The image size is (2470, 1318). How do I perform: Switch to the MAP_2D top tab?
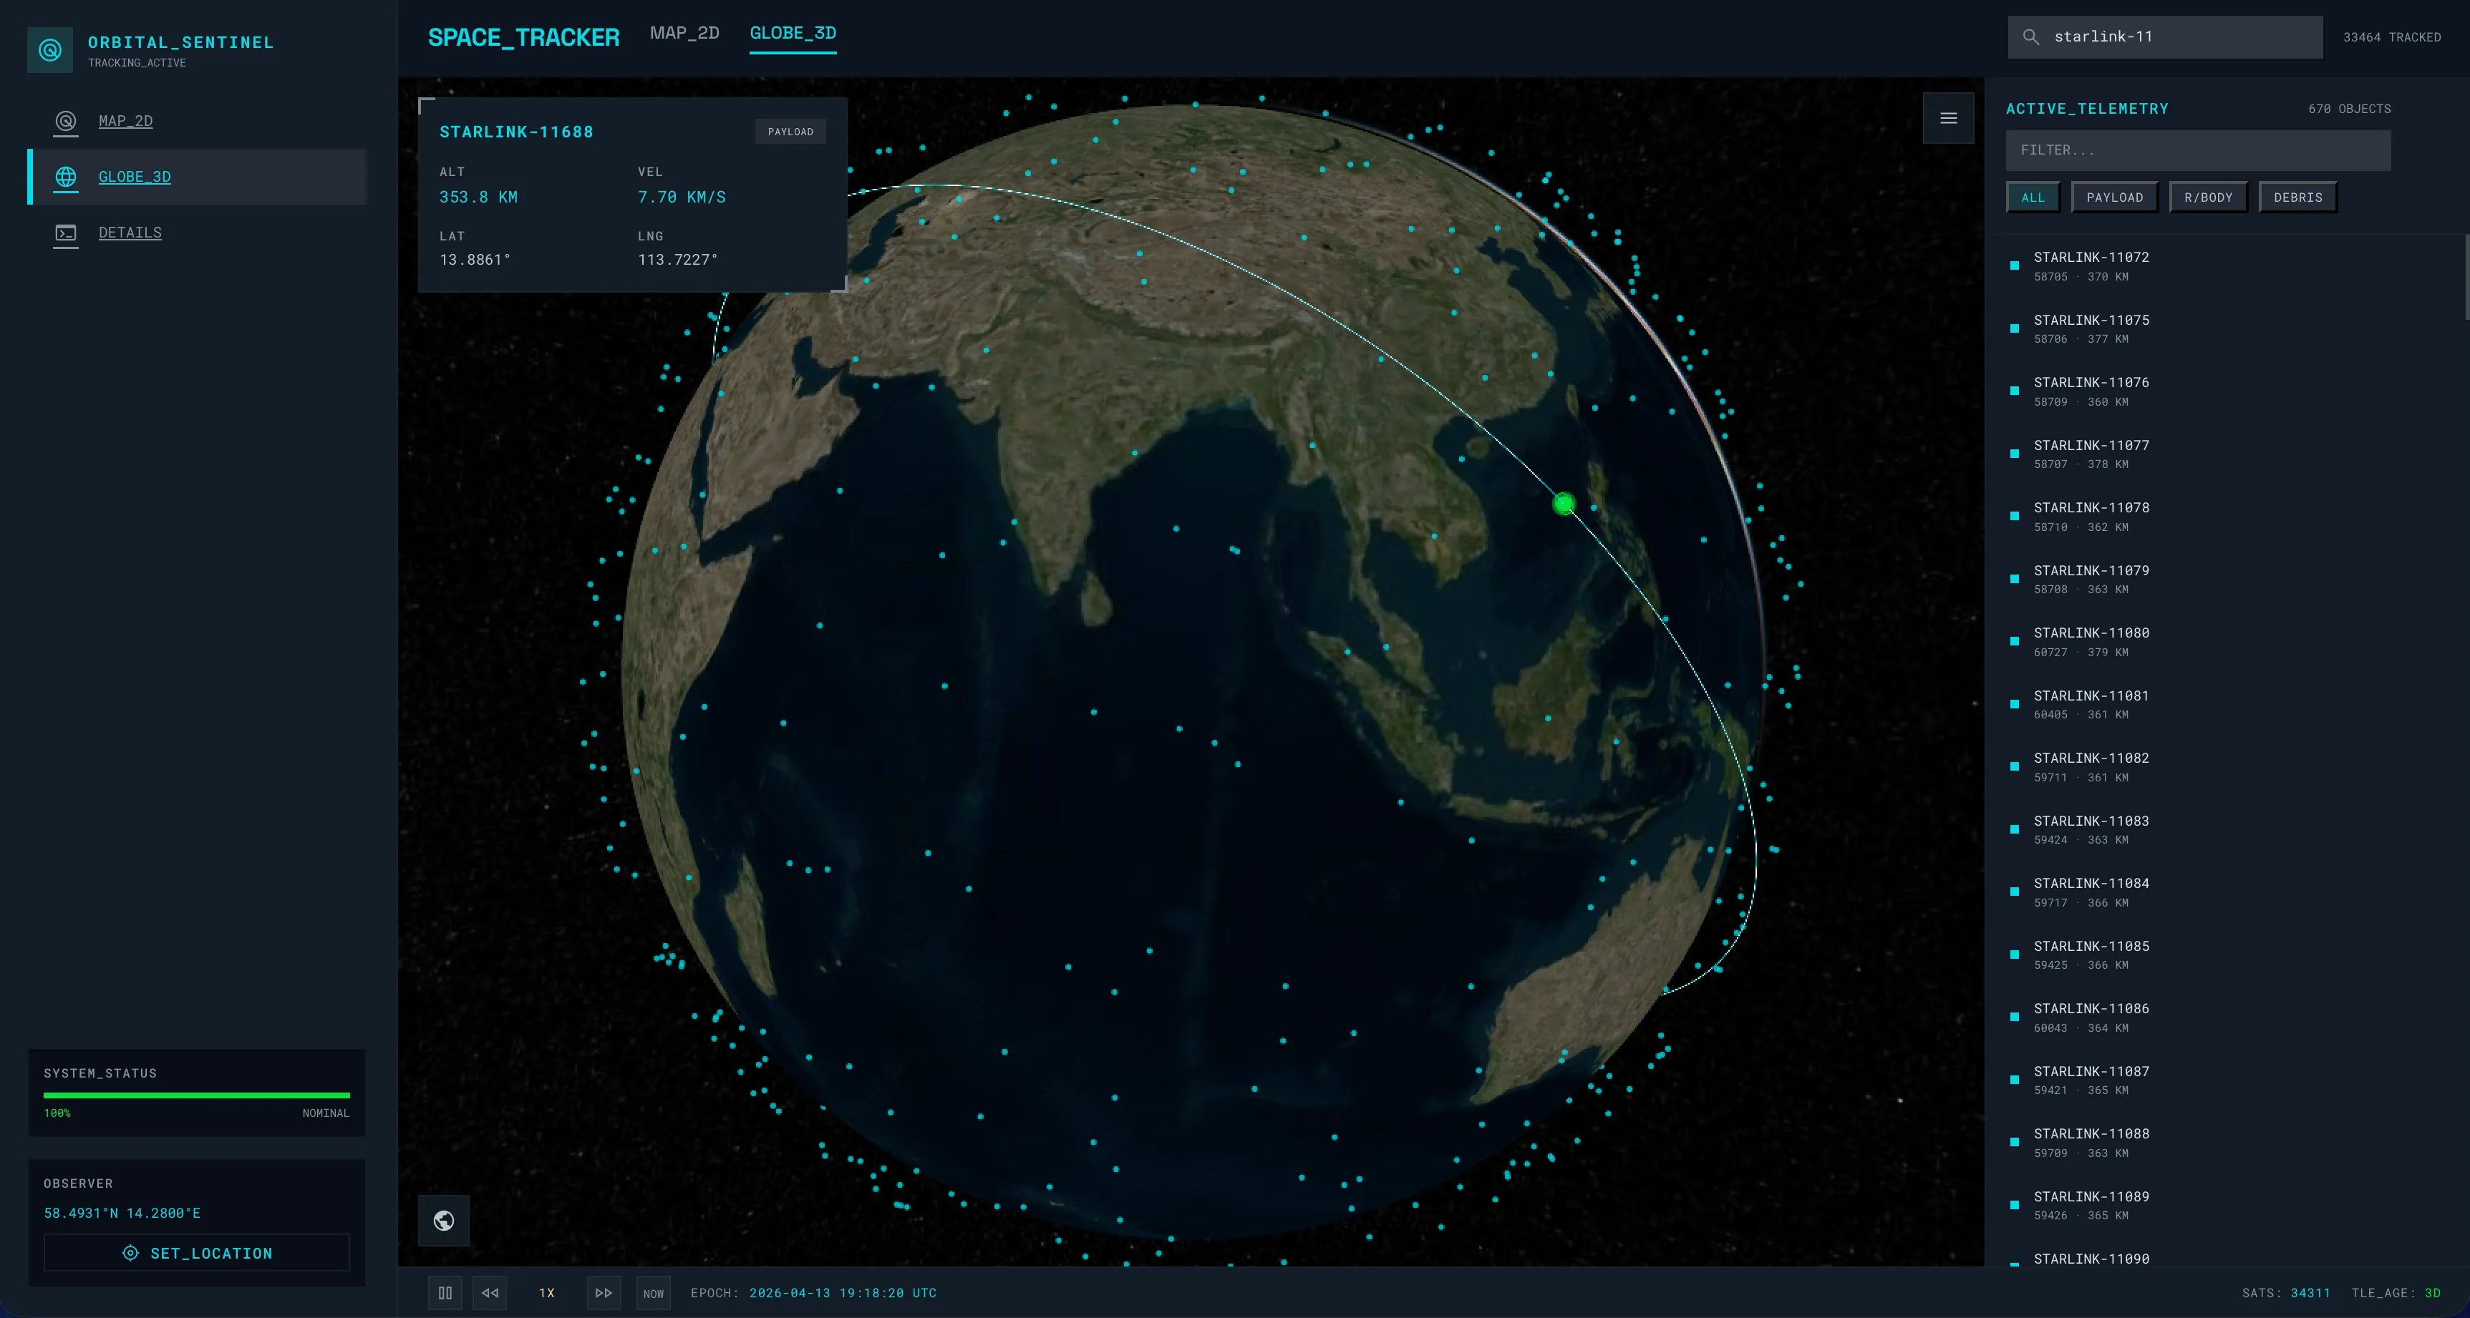coord(684,33)
